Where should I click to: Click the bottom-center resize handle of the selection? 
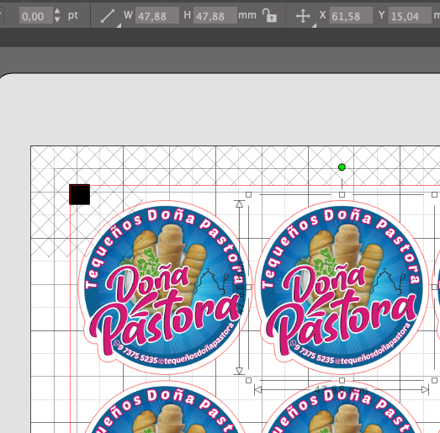click(342, 381)
